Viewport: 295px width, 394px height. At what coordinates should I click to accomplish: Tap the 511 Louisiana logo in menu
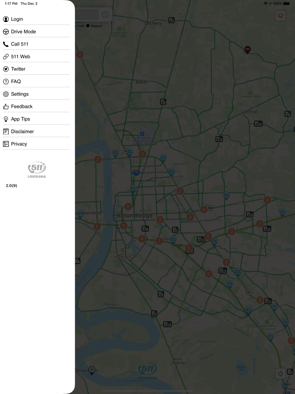click(37, 169)
